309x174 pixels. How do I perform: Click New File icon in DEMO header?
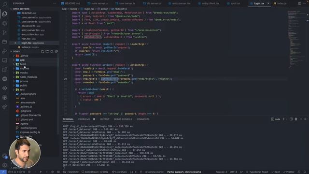[42, 51]
